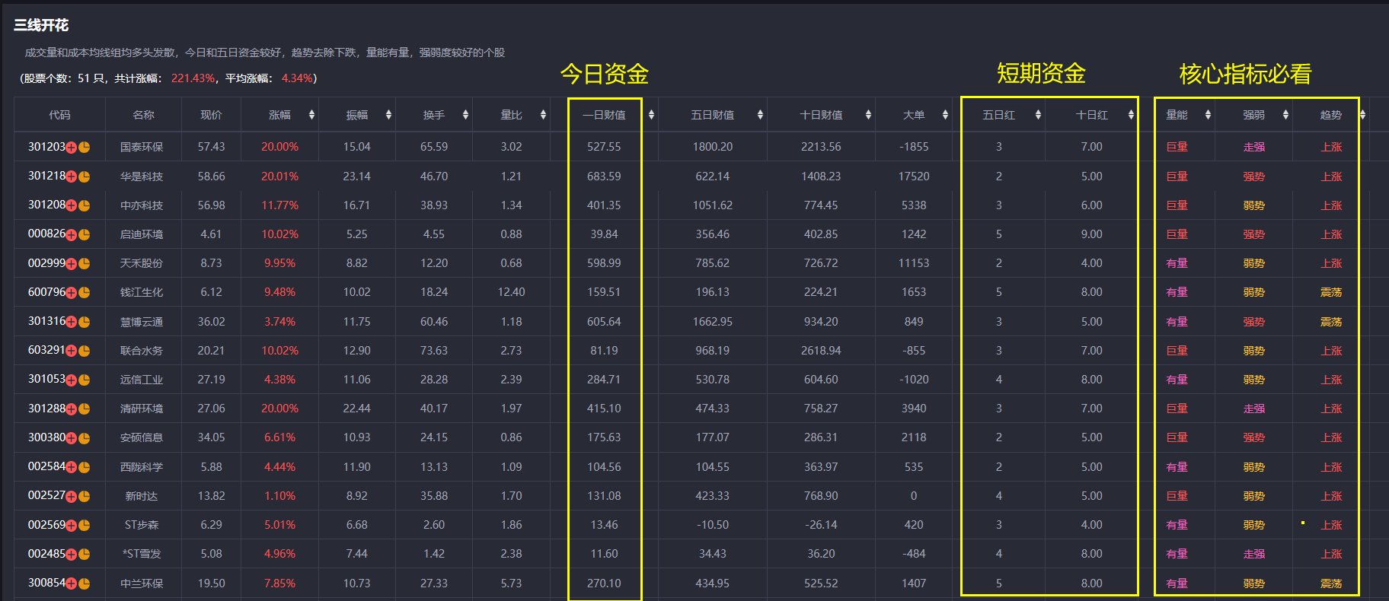Image resolution: width=1389 pixels, height=601 pixels.
Task: Sort by the 十日财值 column arrows
Action: [x=868, y=115]
